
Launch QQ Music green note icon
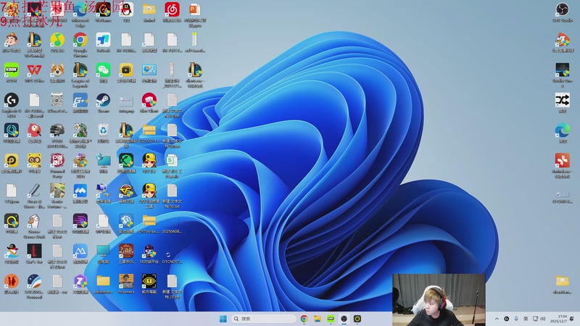57,40
